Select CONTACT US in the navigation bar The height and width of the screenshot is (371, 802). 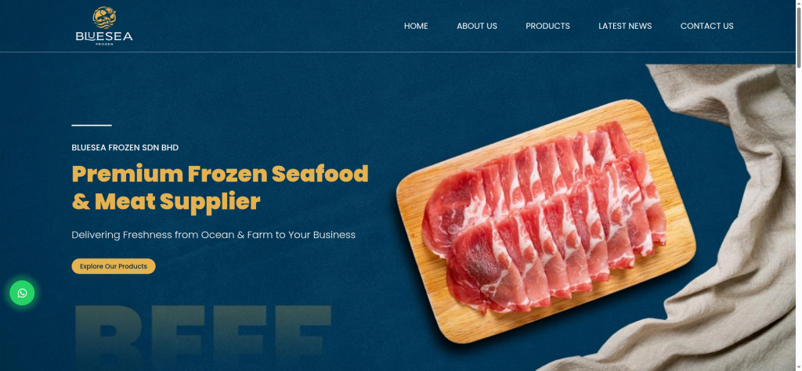click(707, 26)
